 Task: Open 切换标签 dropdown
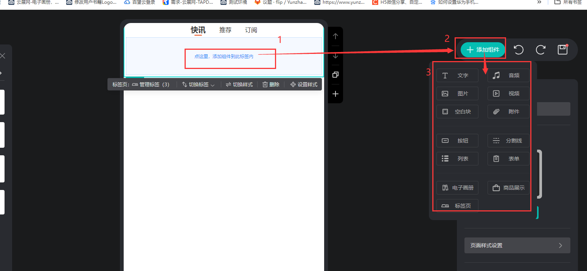tap(198, 84)
